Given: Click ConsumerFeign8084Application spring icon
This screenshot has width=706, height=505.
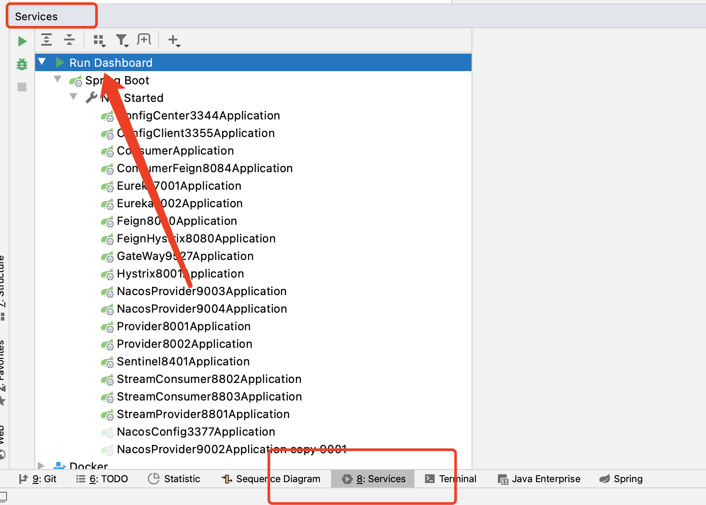Looking at the screenshot, I should point(108,169).
